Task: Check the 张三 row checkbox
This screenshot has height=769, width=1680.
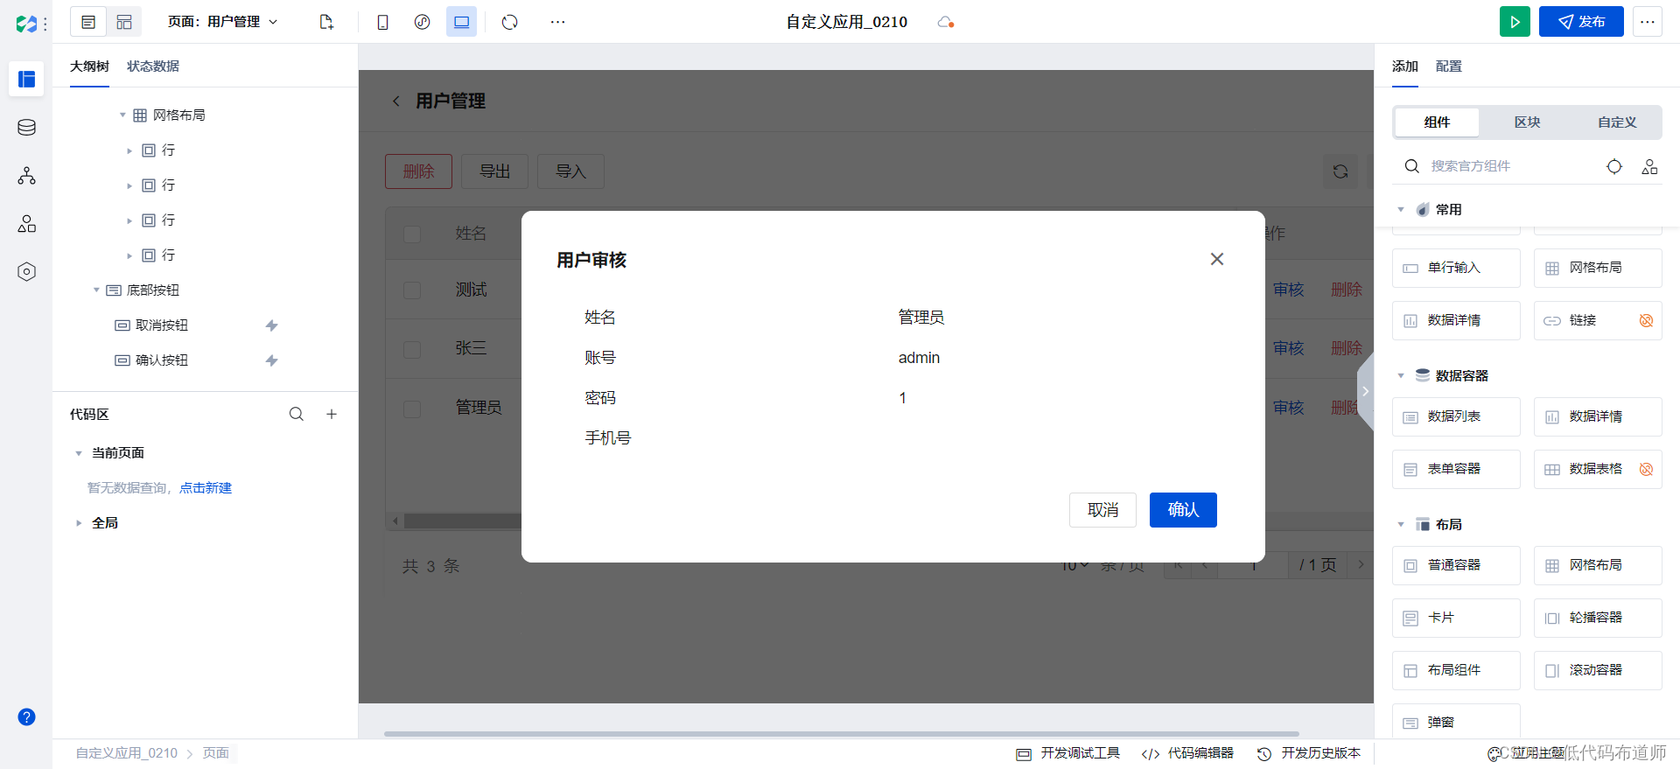Action: pos(412,349)
